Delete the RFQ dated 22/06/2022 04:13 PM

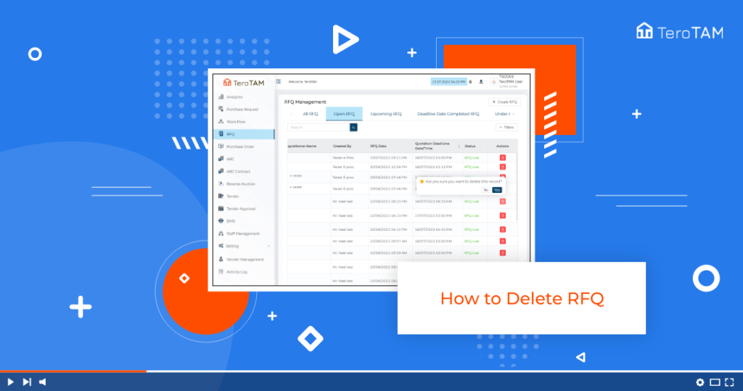point(503,215)
